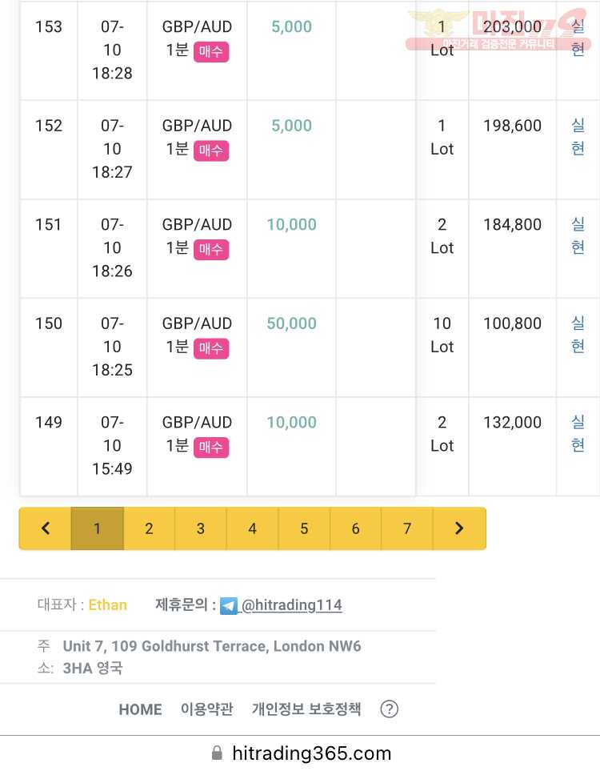Switch to page 2 in pagination

pos(149,528)
